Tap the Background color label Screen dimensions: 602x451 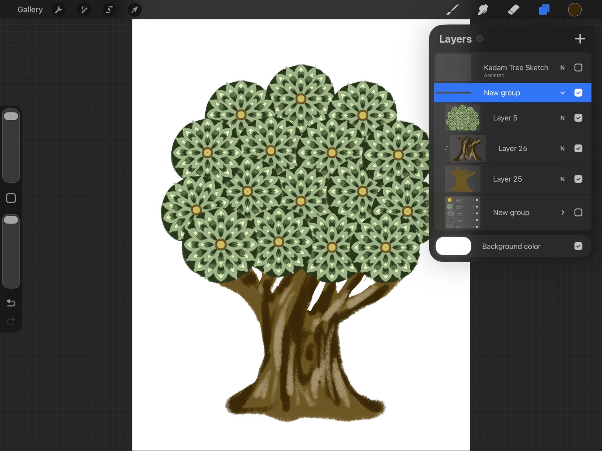[x=511, y=246]
